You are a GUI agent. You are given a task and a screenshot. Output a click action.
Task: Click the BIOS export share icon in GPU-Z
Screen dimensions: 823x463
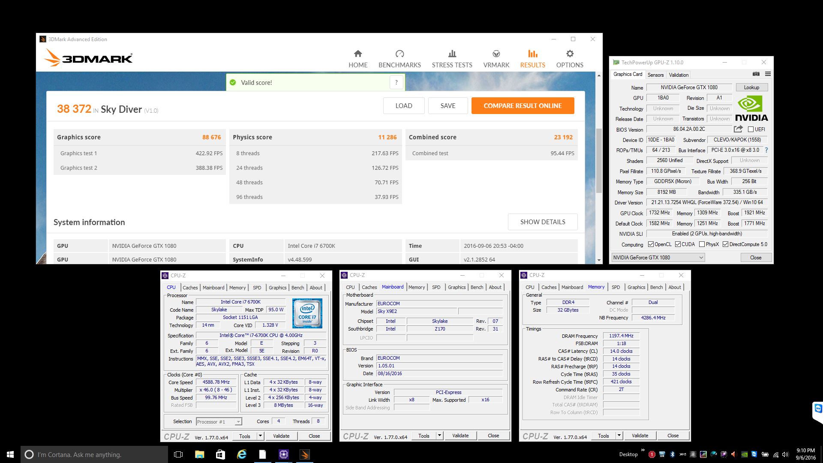pos(738,129)
